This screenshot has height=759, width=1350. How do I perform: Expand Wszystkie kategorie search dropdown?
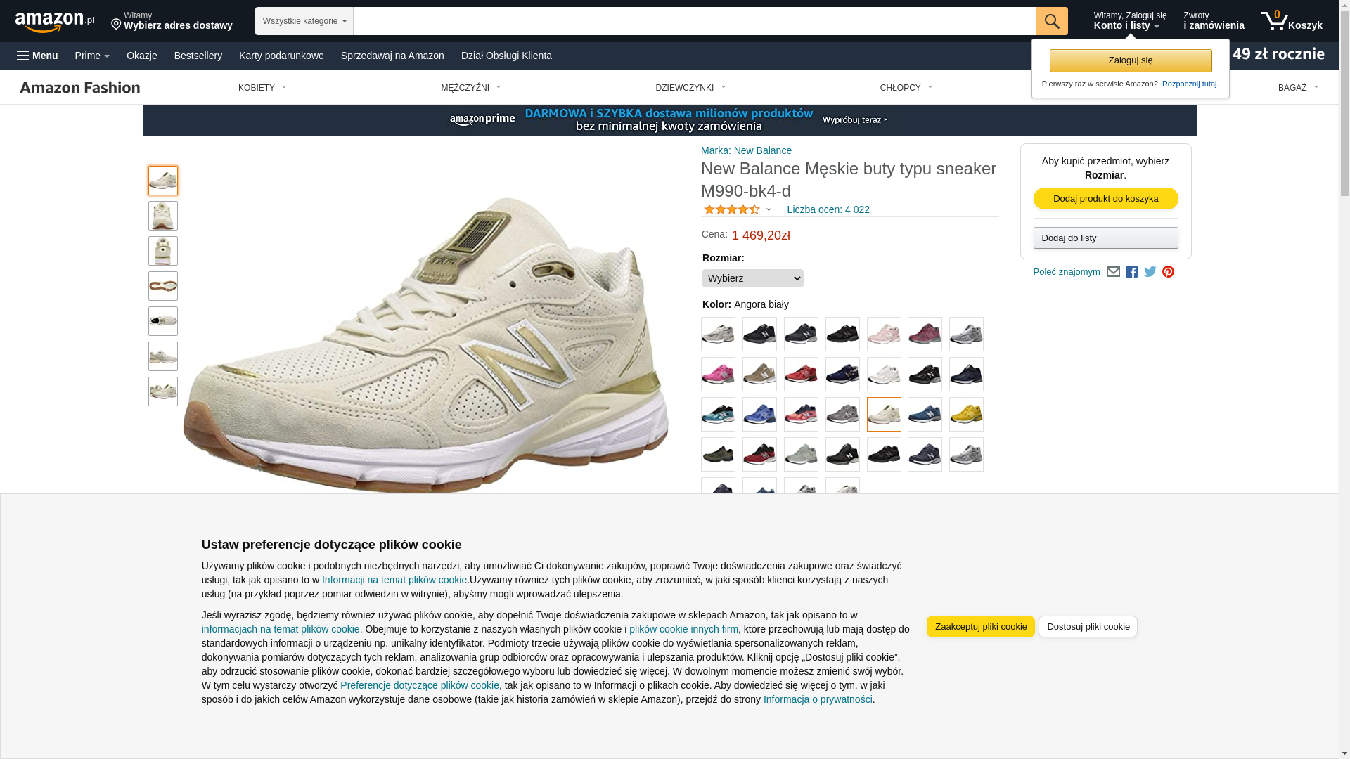(x=304, y=21)
